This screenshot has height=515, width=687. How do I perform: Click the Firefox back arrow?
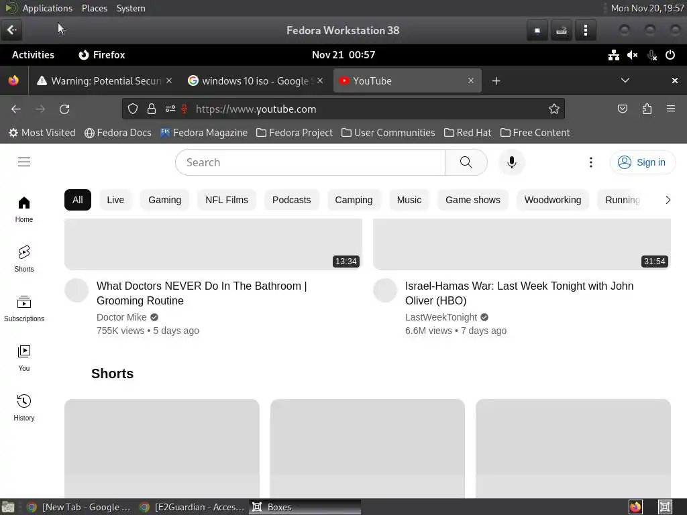coord(16,109)
